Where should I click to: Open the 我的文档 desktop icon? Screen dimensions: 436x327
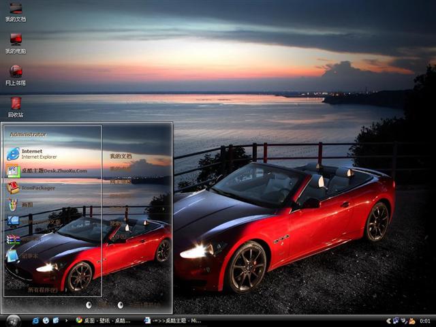click(x=15, y=11)
